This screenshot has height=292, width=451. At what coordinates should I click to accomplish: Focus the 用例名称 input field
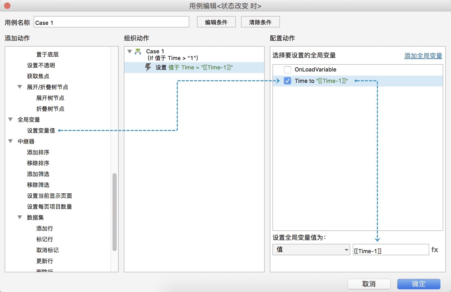tap(111, 22)
